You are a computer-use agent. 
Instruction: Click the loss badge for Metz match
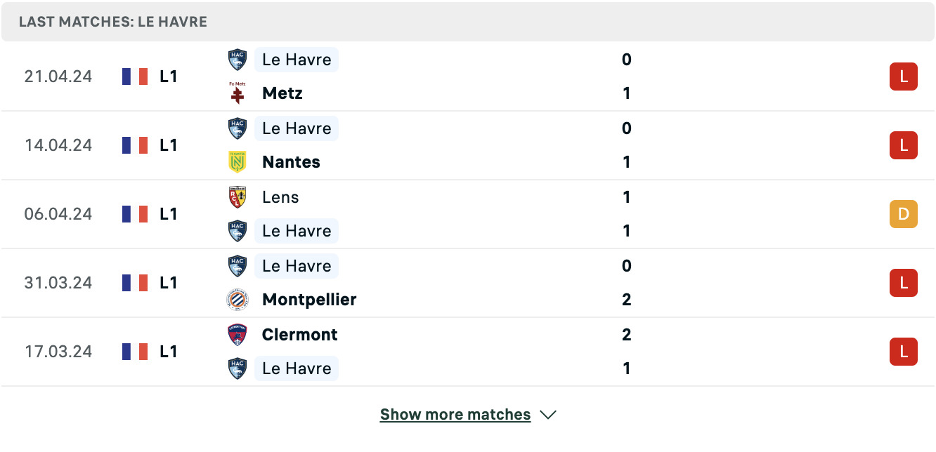[904, 77]
